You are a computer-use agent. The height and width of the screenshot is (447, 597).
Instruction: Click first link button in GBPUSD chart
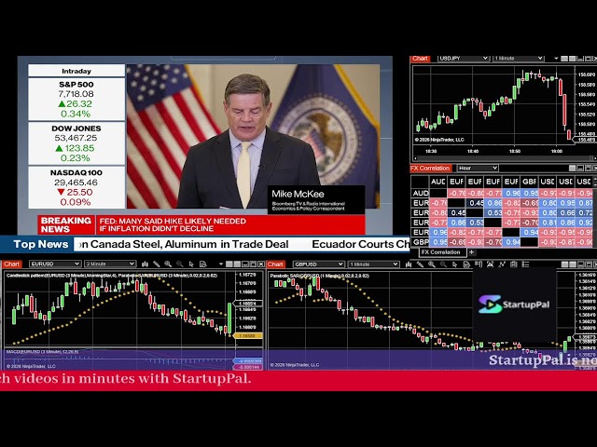(564, 264)
